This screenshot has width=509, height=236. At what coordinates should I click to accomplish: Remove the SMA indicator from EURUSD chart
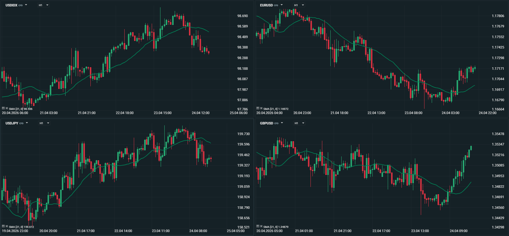point(261,108)
